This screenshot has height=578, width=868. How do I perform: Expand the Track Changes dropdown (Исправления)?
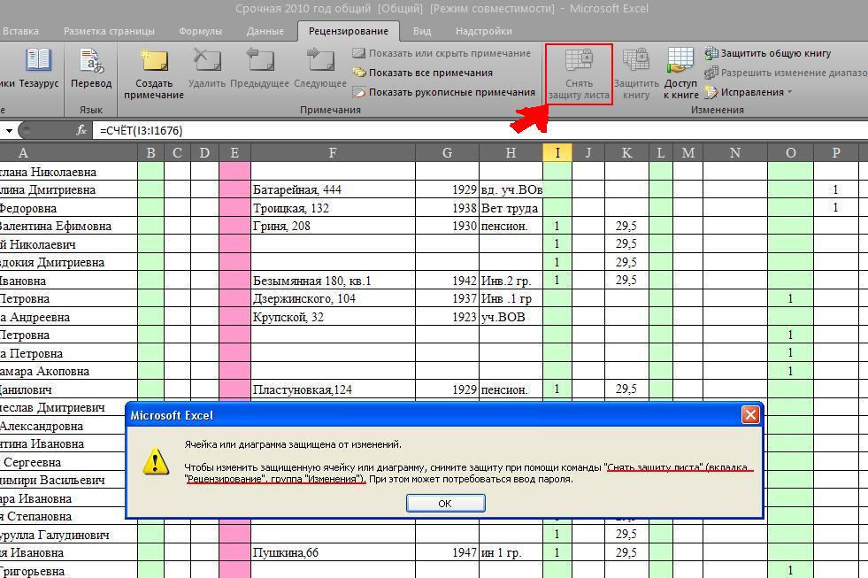click(749, 92)
